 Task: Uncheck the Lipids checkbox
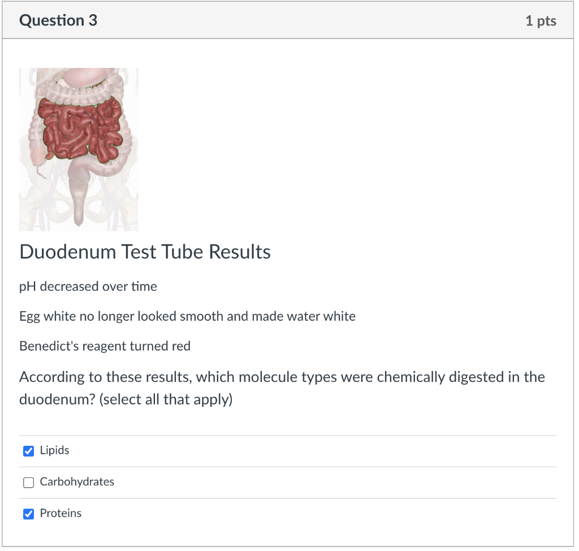(x=28, y=451)
